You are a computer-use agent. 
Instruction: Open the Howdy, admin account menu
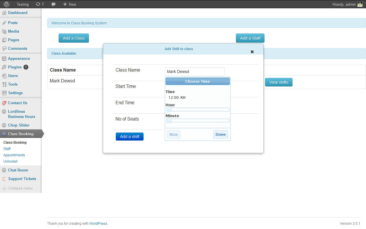point(347,4)
